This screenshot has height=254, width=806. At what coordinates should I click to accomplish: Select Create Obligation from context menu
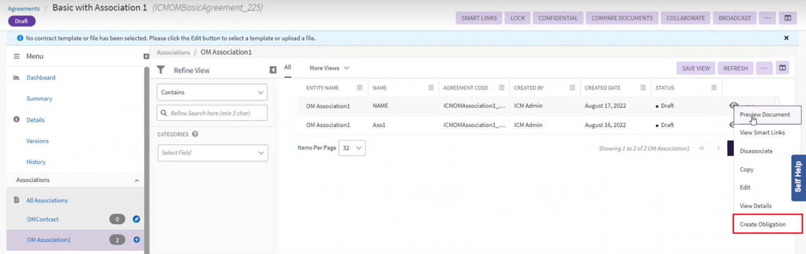point(762,224)
